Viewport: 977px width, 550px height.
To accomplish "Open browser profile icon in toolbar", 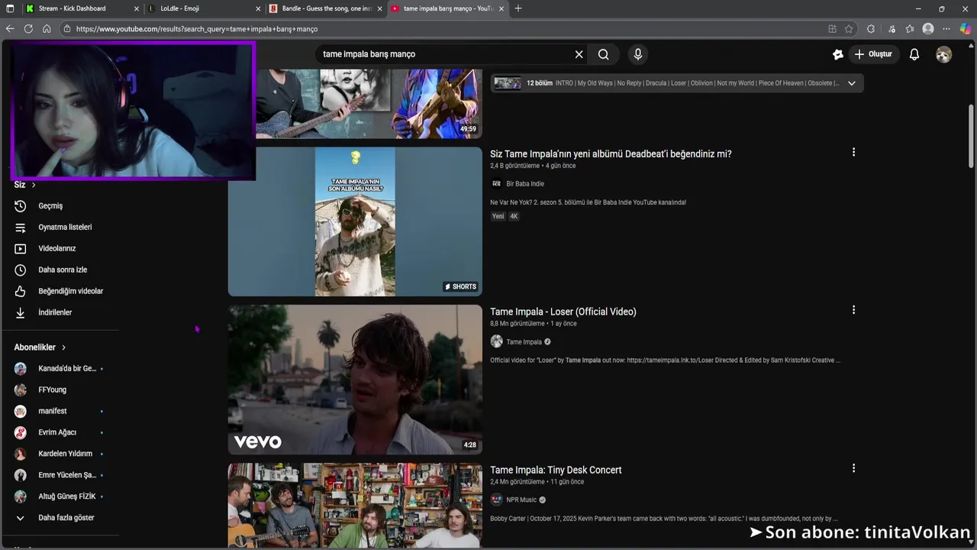I will pos(928,29).
